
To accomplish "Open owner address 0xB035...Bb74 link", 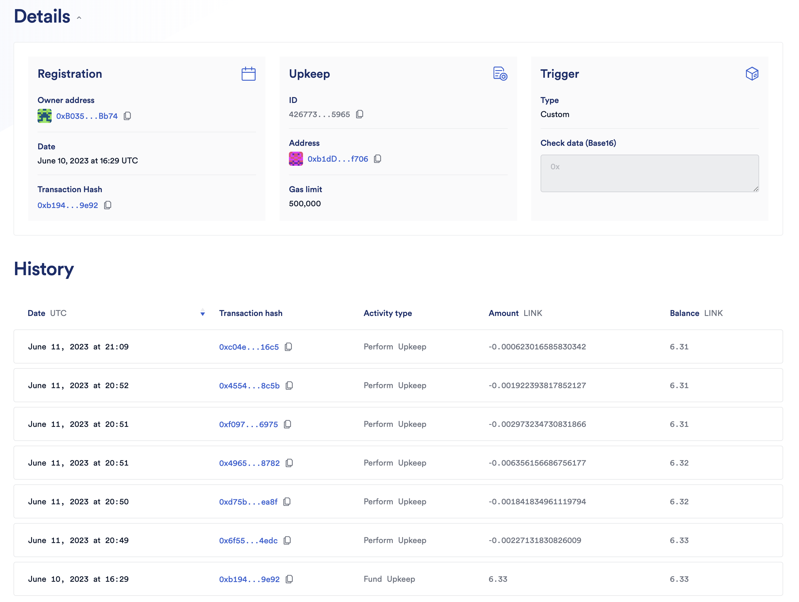I will [87, 116].
